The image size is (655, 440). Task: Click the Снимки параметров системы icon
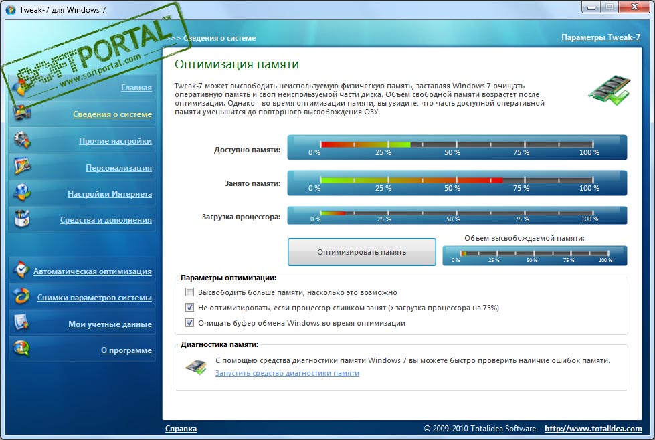click(x=21, y=296)
